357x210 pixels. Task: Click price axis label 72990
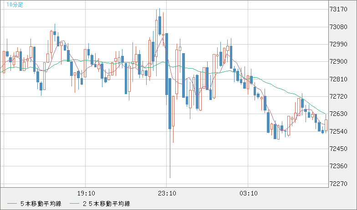coord(339,45)
